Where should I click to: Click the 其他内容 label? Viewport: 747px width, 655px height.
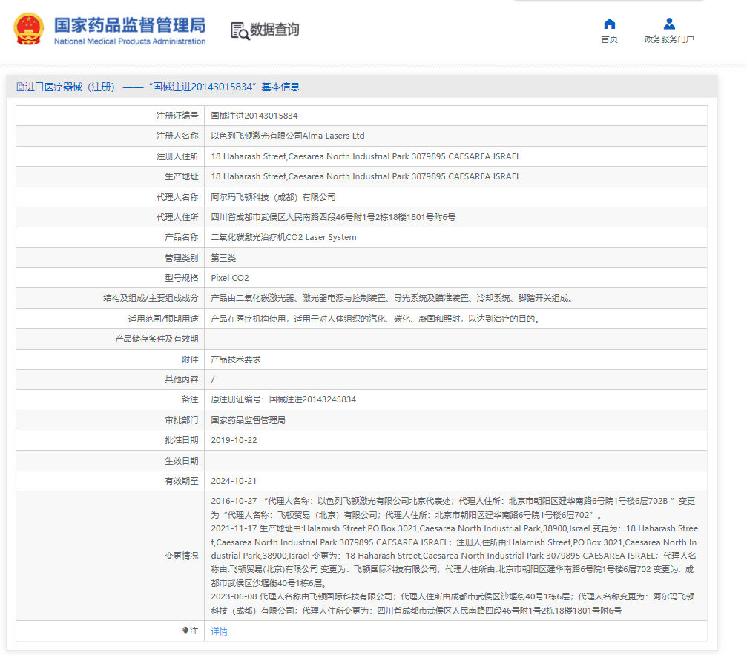pos(182,379)
